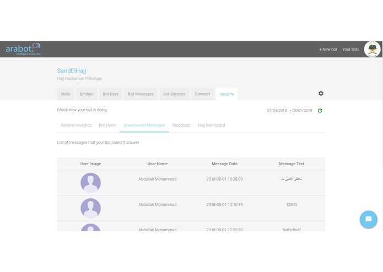
Task: Open the Connect tab
Action: point(202,94)
